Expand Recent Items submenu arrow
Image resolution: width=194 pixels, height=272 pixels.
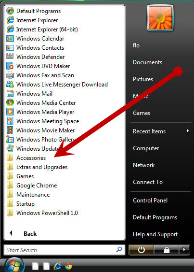coord(188,130)
